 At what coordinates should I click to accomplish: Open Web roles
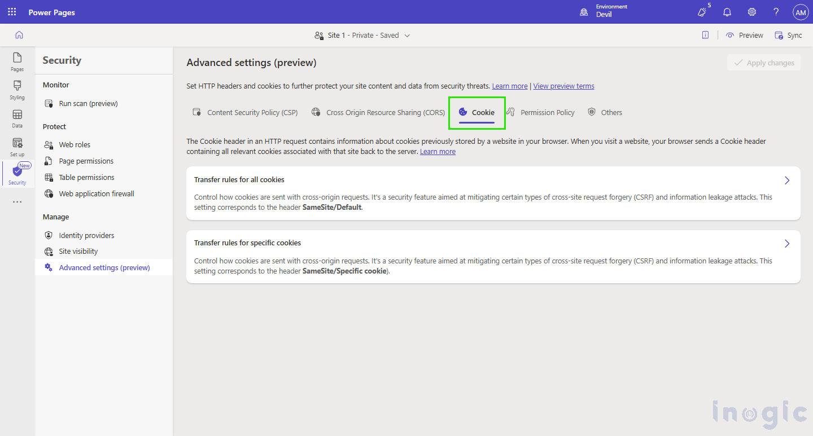click(x=75, y=145)
